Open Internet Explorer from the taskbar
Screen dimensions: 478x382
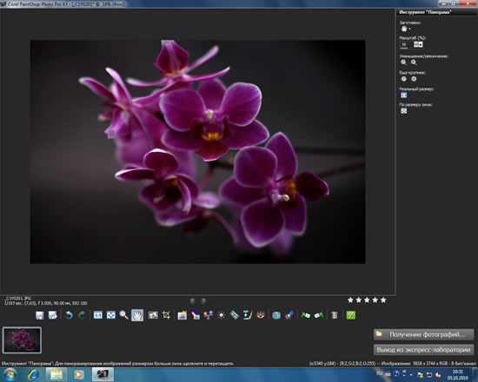coord(34,375)
